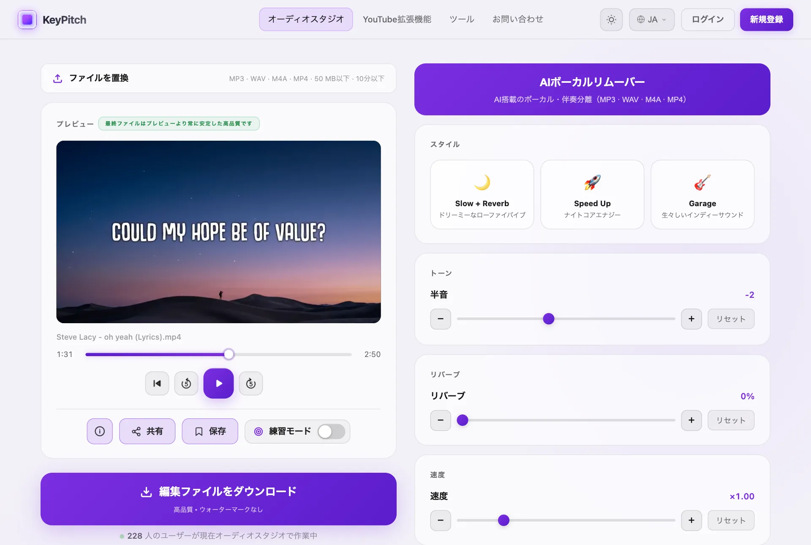This screenshot has height=545, width=811.
Task: Click the 保存 bookmark button
Action: (210, 431)
